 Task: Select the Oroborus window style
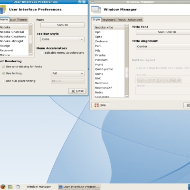(x=109, y=41)
